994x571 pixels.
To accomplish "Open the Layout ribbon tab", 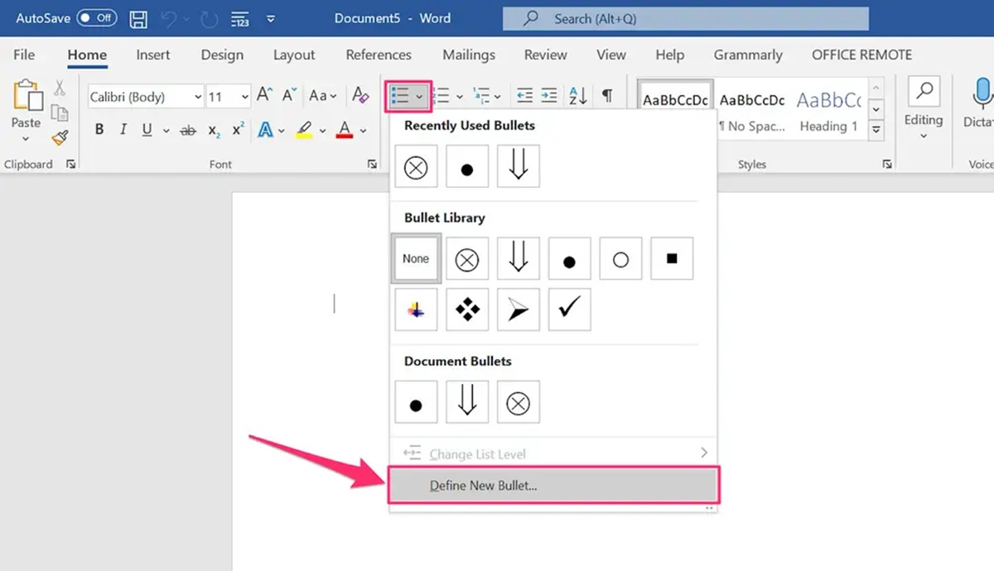I will tap(294, 55).
